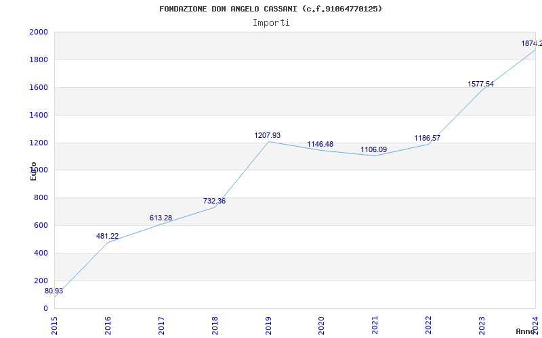Select the 1186.57 data label
The height and width of the screenshot is (338, 542).
[428, 139]
